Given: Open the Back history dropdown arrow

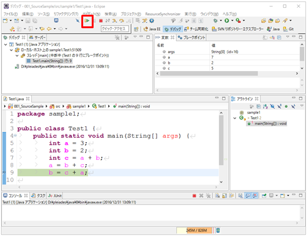Looking at the screenshot, I should tap(54, 29).
